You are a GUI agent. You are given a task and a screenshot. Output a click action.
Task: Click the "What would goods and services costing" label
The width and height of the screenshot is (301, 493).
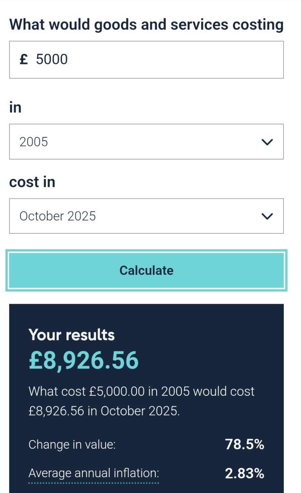146,24
